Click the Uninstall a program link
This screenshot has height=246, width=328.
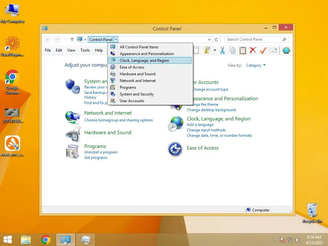[x=101, y=152]
